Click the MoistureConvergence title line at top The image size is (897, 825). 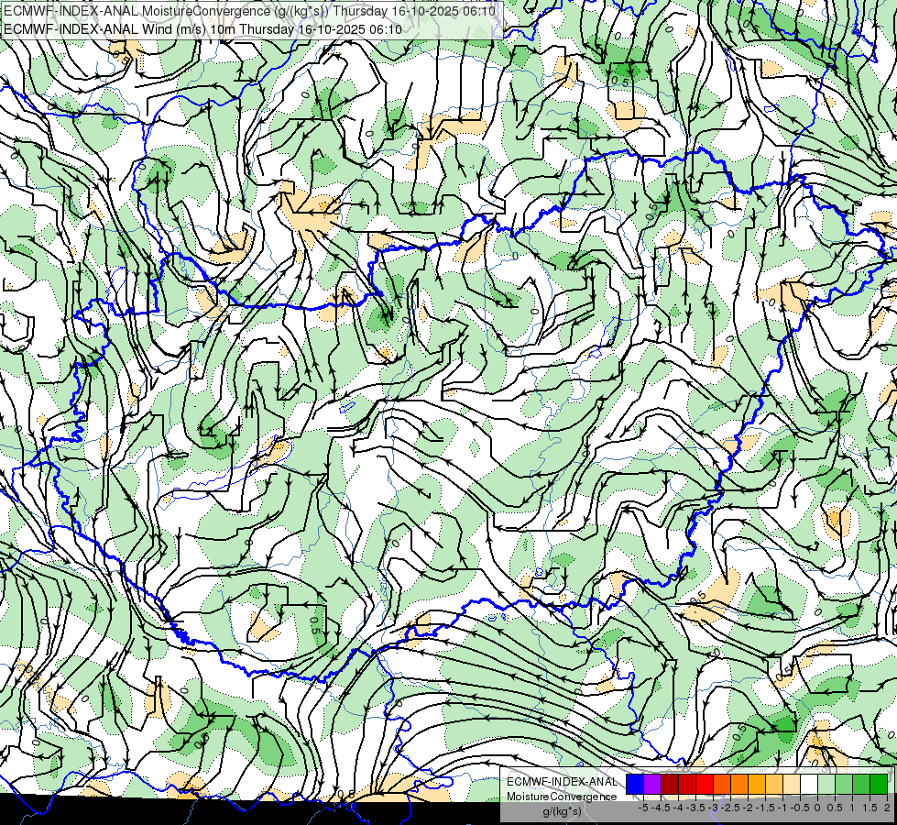coord(249,11)
